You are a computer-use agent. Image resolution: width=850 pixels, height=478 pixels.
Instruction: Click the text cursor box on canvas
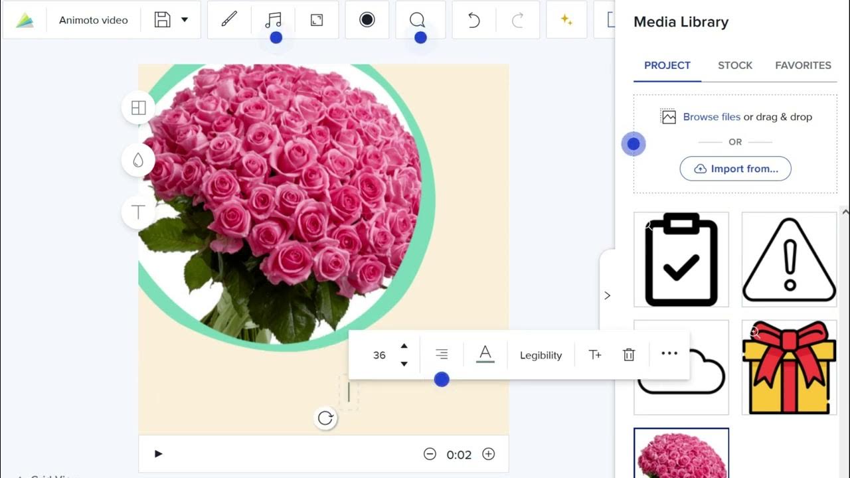[x=349, y=392]
